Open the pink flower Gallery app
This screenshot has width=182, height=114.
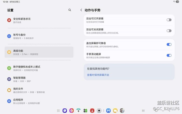tap(72, 111)
